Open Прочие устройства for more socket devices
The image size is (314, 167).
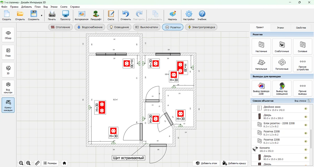(x=302, y=64)
